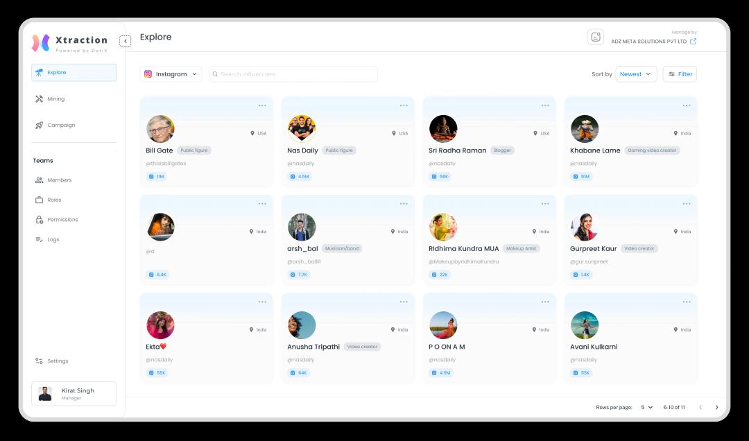Click the follower count icon on Nas Daily's card
Screen dimensions: 749x441
[x=293, y=177]
